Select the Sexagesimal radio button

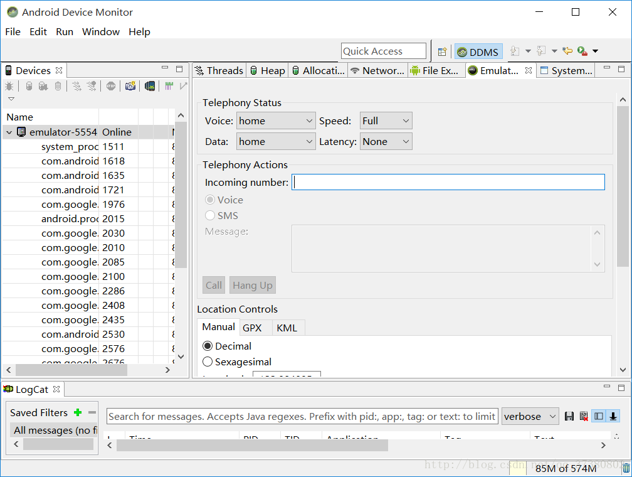pyautogui.click(x=208, y=362)
